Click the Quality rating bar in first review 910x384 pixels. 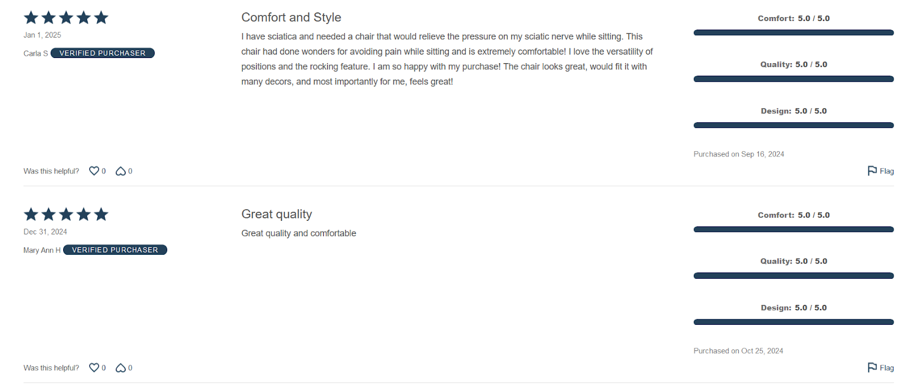point(793,79)
